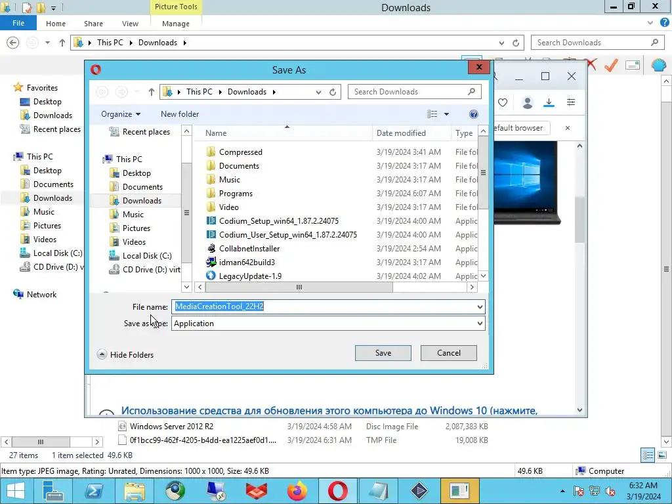
Task: Switch to the View ribbon tab
Action: tap(130, 24)
